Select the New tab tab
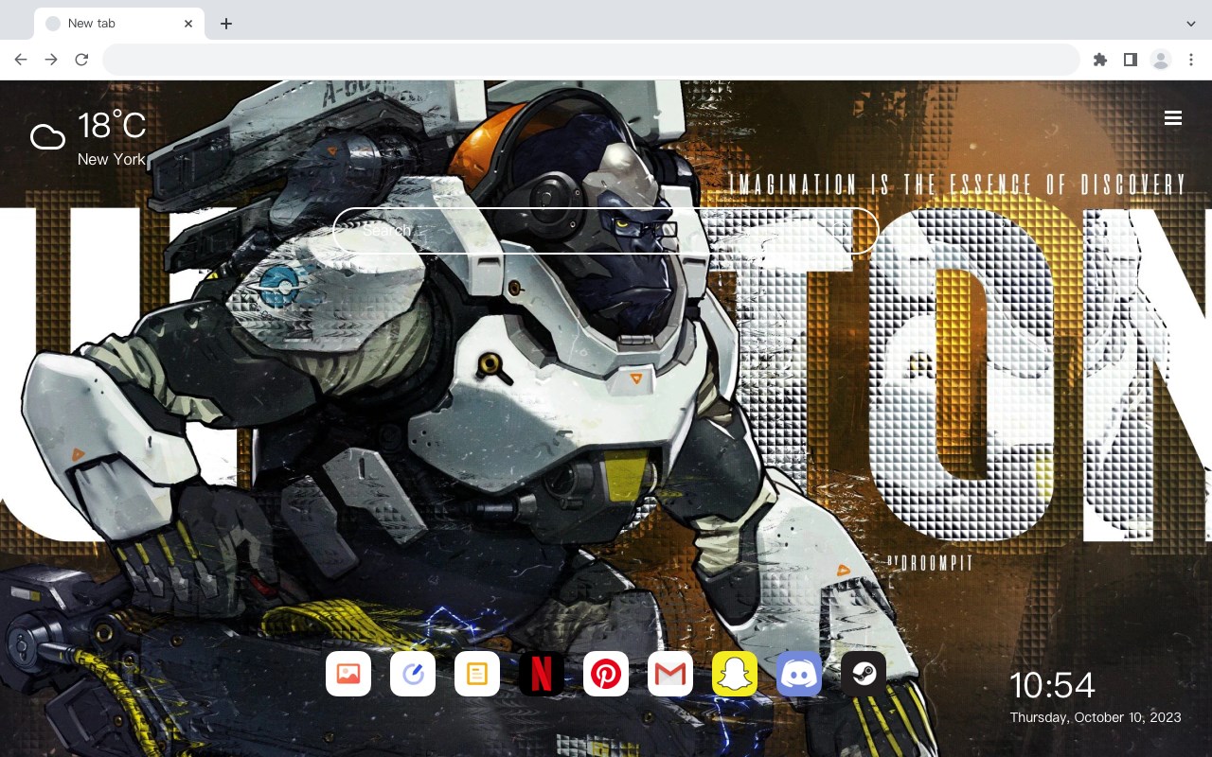Image resolution: width=1212 pixels, height=757 pixels. [x=119, y=24]
